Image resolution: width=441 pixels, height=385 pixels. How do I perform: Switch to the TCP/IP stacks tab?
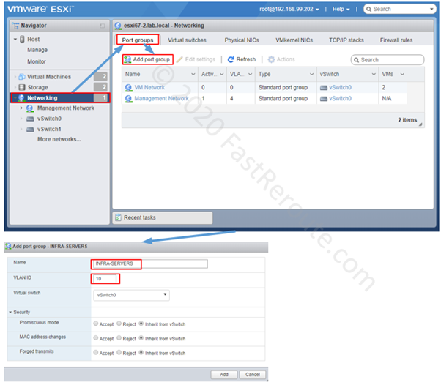click(x=346, y=40)
